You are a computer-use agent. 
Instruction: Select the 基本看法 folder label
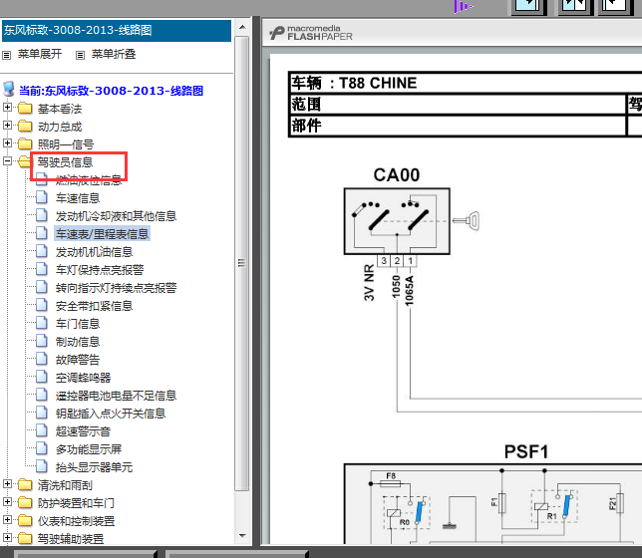click(x=60, y=109)
